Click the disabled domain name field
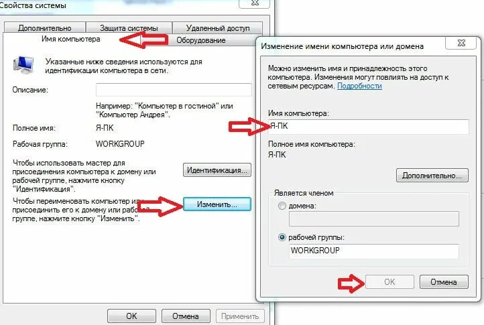484x325 pixels. [x=374, y=219]
